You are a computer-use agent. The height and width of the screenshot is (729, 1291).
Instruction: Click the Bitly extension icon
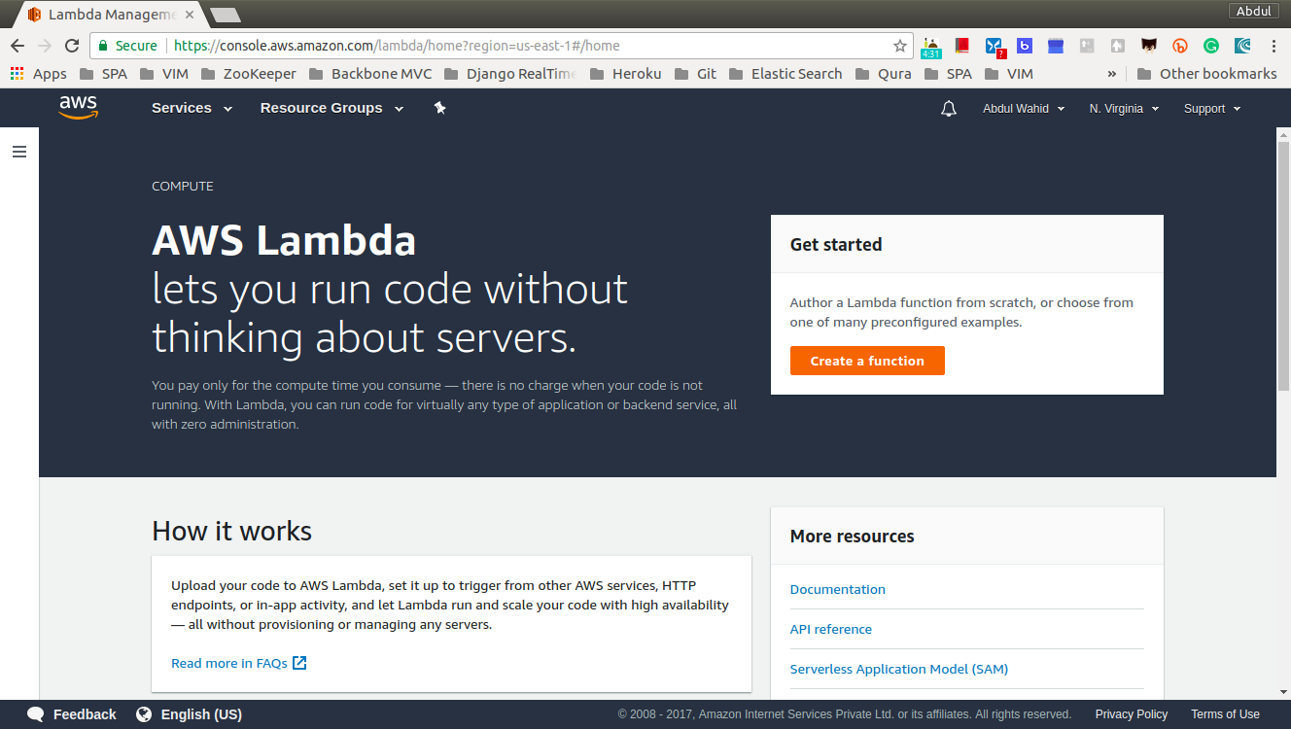click(x=1180, y=46)
